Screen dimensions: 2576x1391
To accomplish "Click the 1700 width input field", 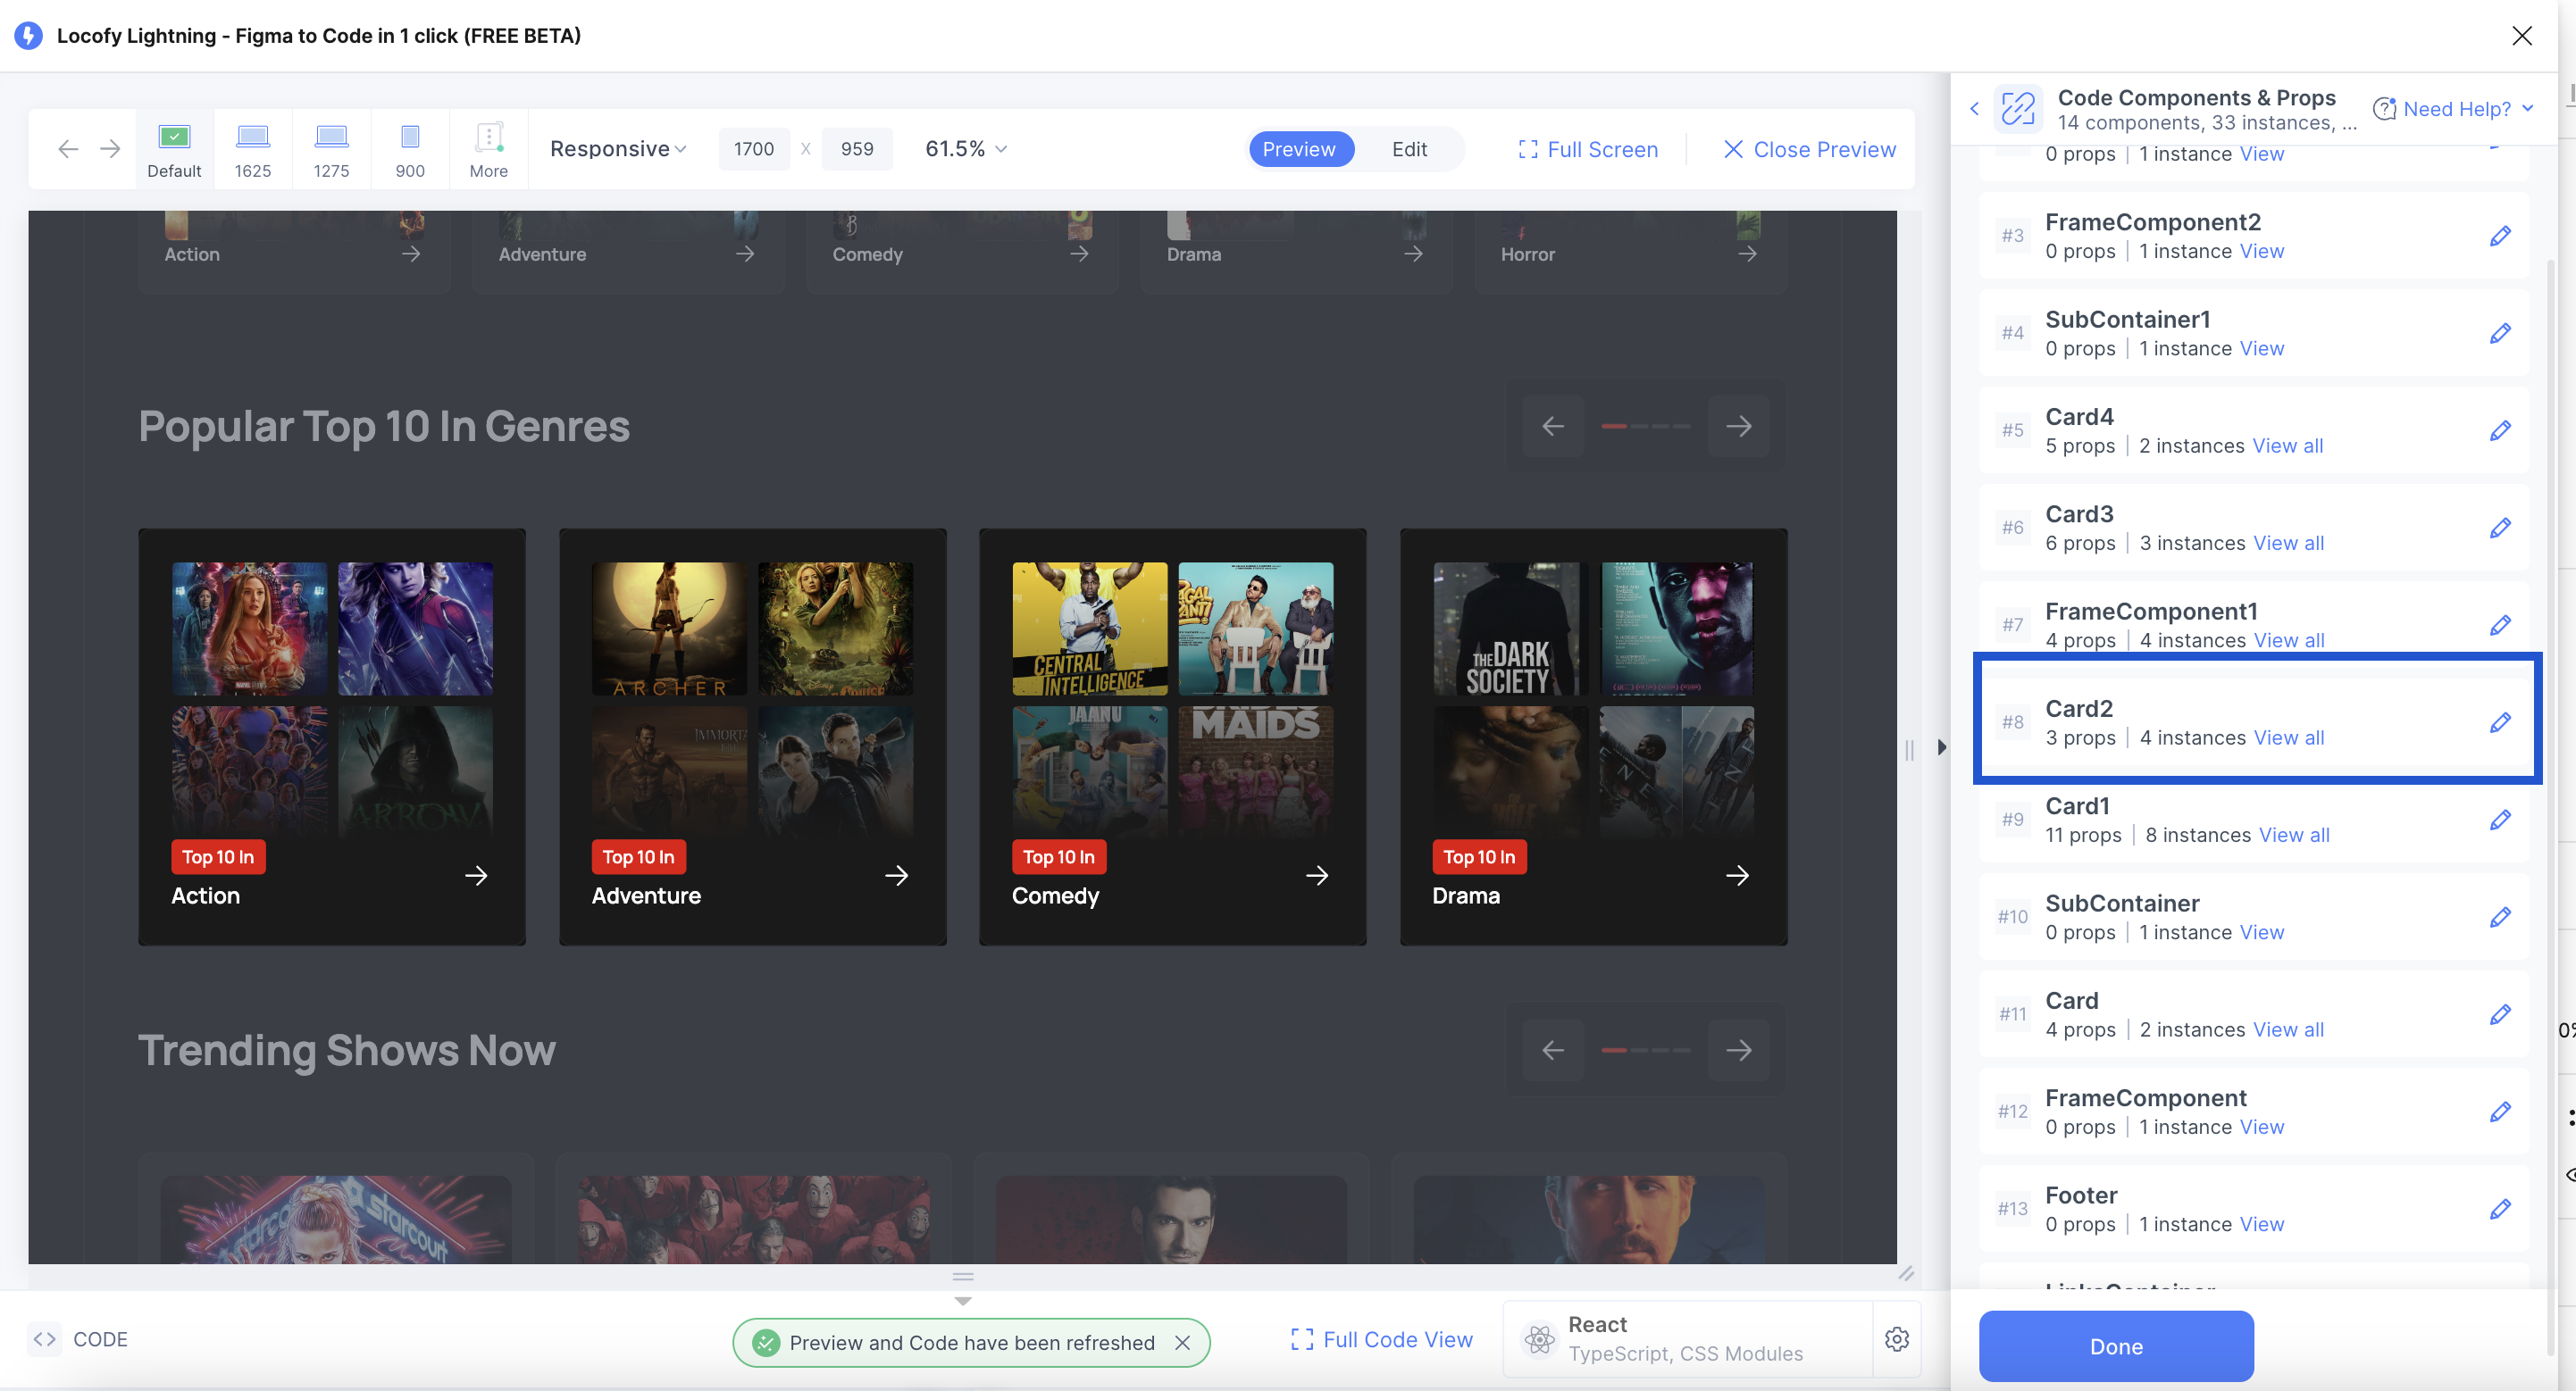I will (753, 148).
